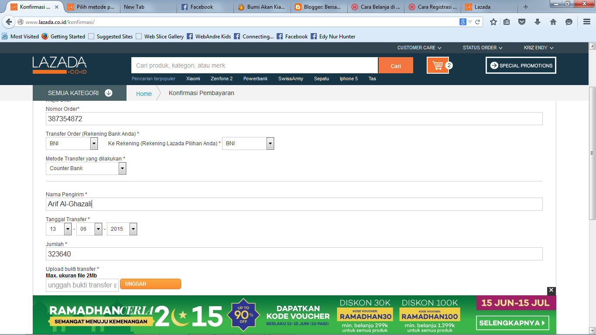The width and height of the screenshot is (596, 335).
Task: Click the orange Cari search button
Action: tap(396, 65)
